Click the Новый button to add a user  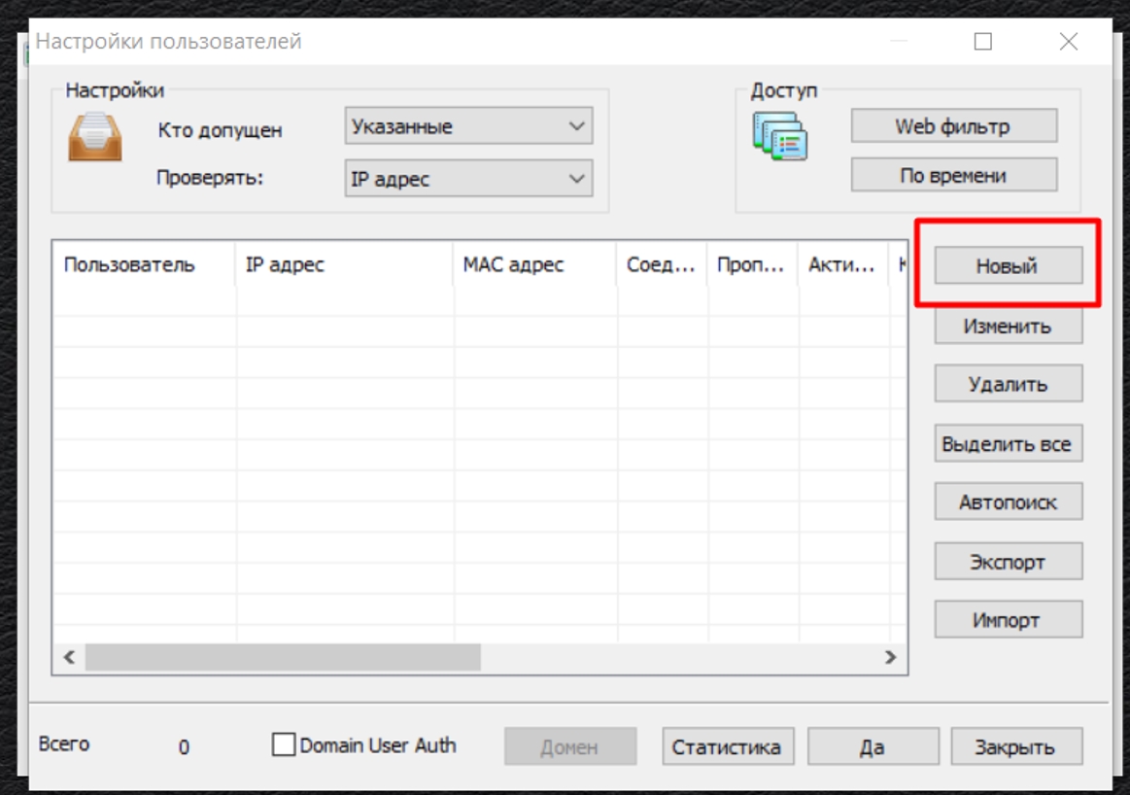tap(1009, 265)
